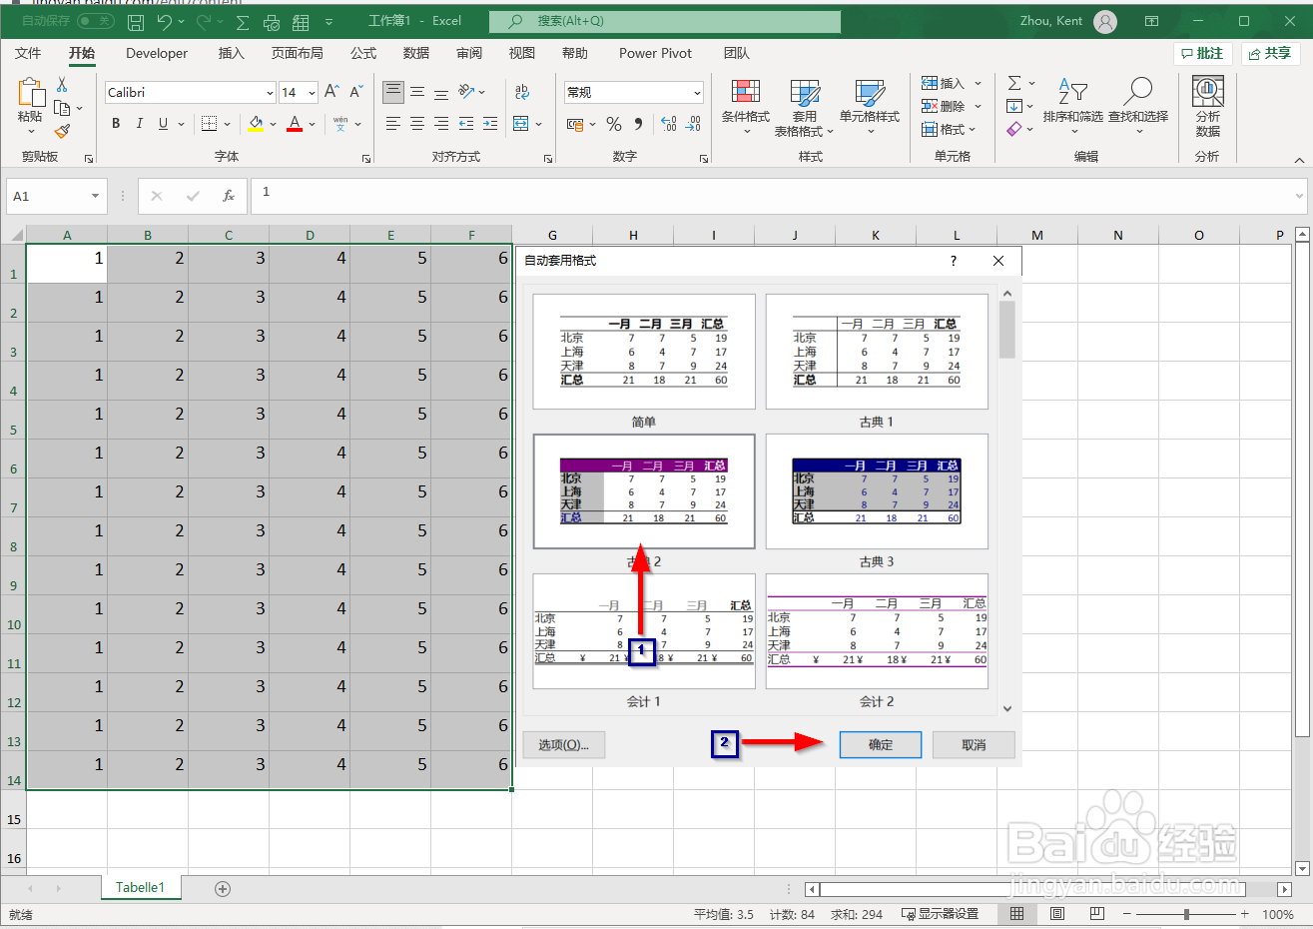Collapse the ribbon with the chevron
Image resolution: width=1313 pixels, height=929 pixels.
(x=1299, y=160)
